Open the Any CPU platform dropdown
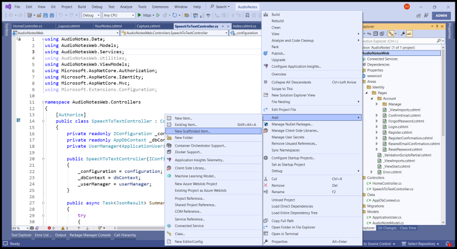The image size is (457, 249). click(x=119, y=15)
